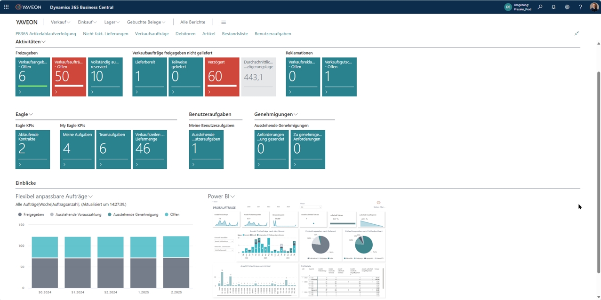601x300 pixels.
Task: Collapse the Aktivitäten section chevron
Action: point(44,42)
